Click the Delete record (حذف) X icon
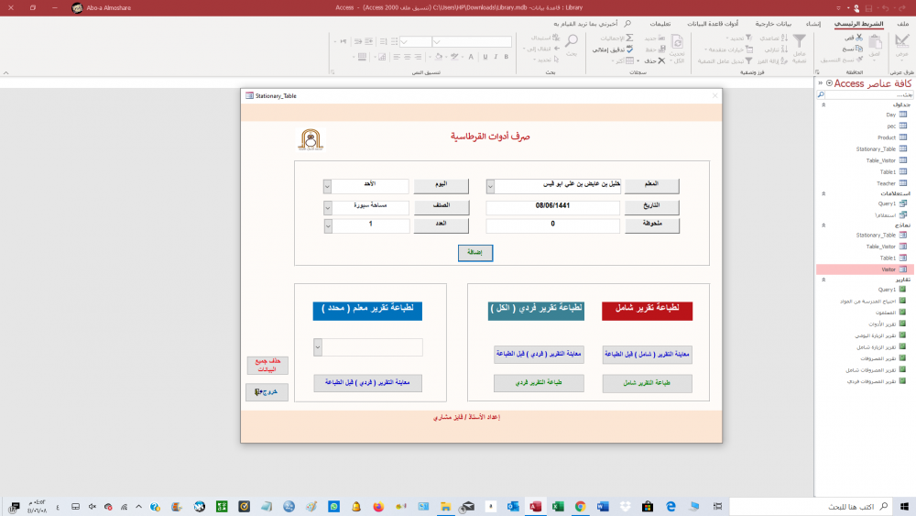916x516 pixels. click(661, 60)
